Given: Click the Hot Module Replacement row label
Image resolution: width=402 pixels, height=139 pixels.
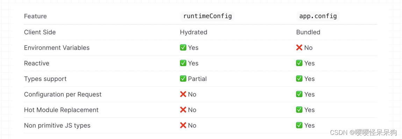Looking at the screenshot, I should [61, 110].
